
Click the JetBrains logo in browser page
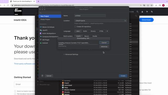click(x=18, y=11)
